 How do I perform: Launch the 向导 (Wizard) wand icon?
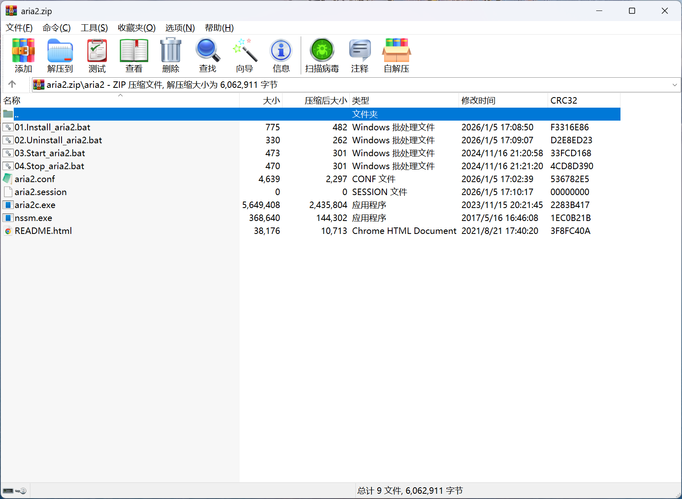click(x=244, y=50)
